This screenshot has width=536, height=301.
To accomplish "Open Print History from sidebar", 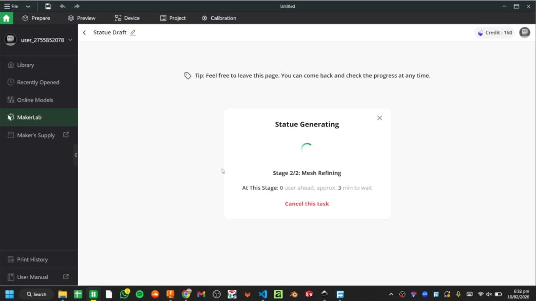I will [x=32, y=259].
